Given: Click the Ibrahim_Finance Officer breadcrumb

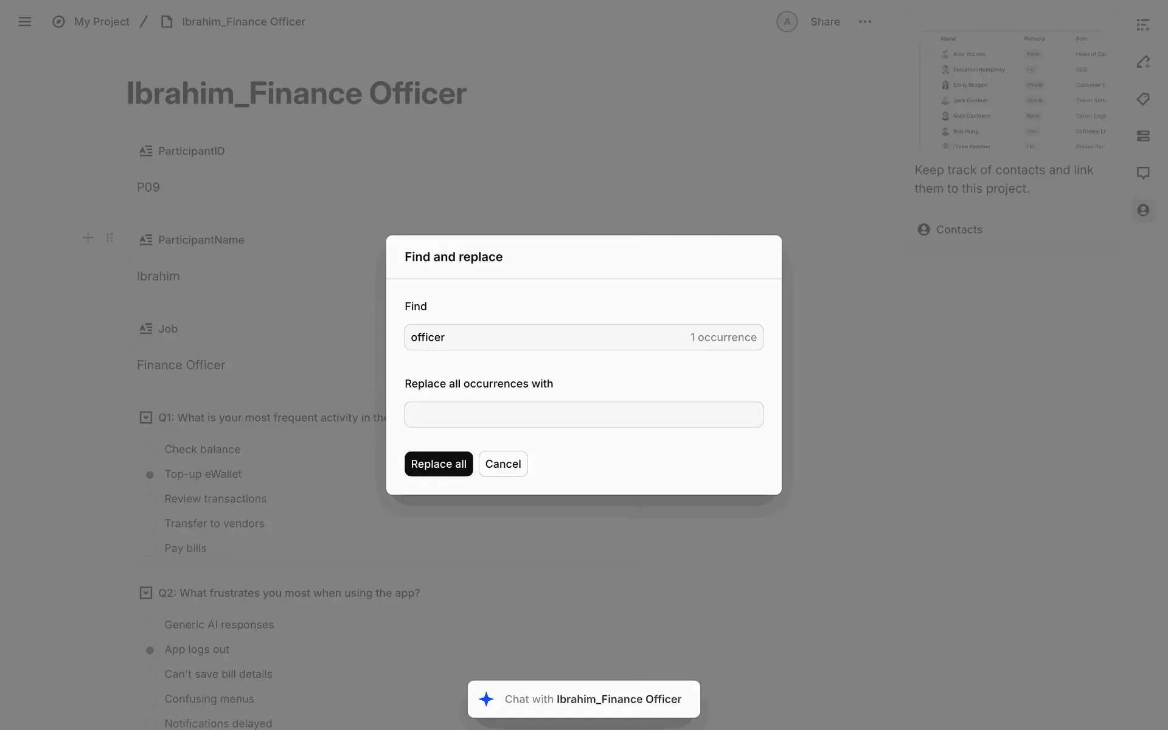Looking at the screenshot, I should [x=243, y=22].
